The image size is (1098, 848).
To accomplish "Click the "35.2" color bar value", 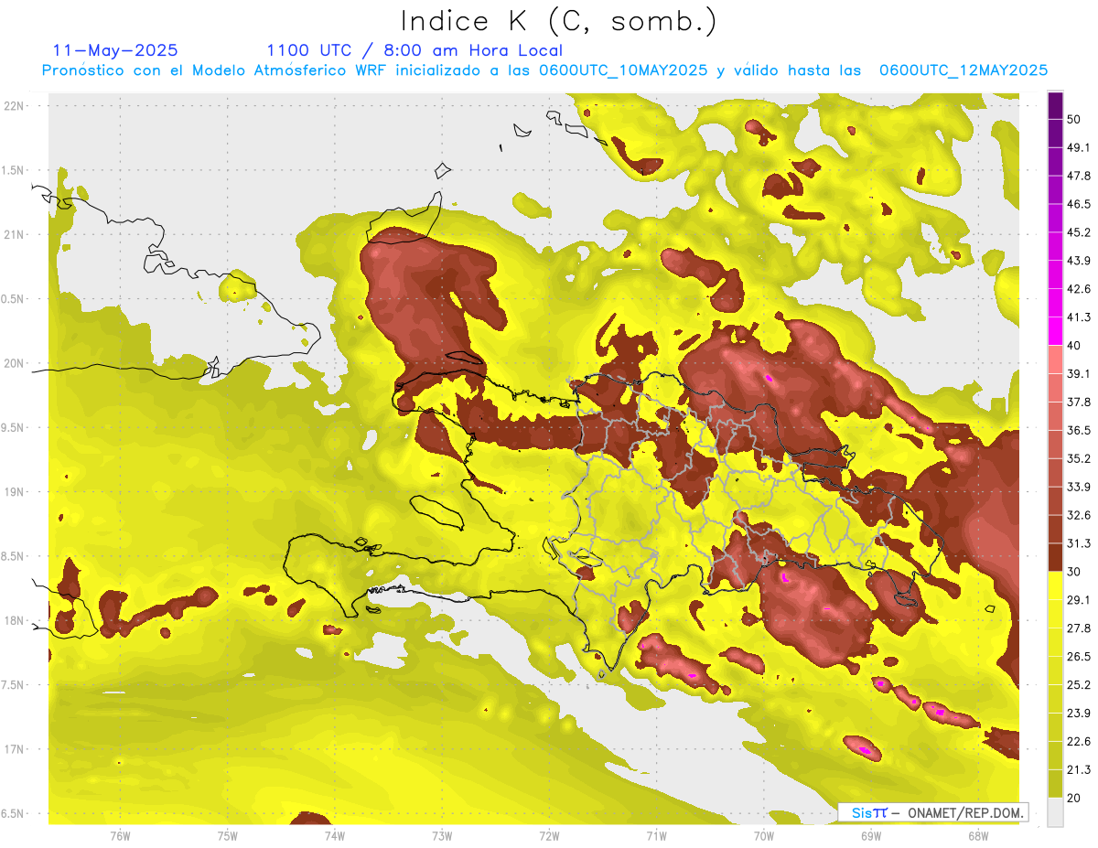I will [x=1079, y=458].
